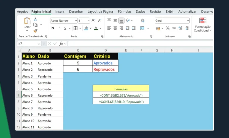This screenshot has width=229, height=138.
Task: Select cell with CONT.SE B2:B23 Aprovado formula
Action: point(121,95)
